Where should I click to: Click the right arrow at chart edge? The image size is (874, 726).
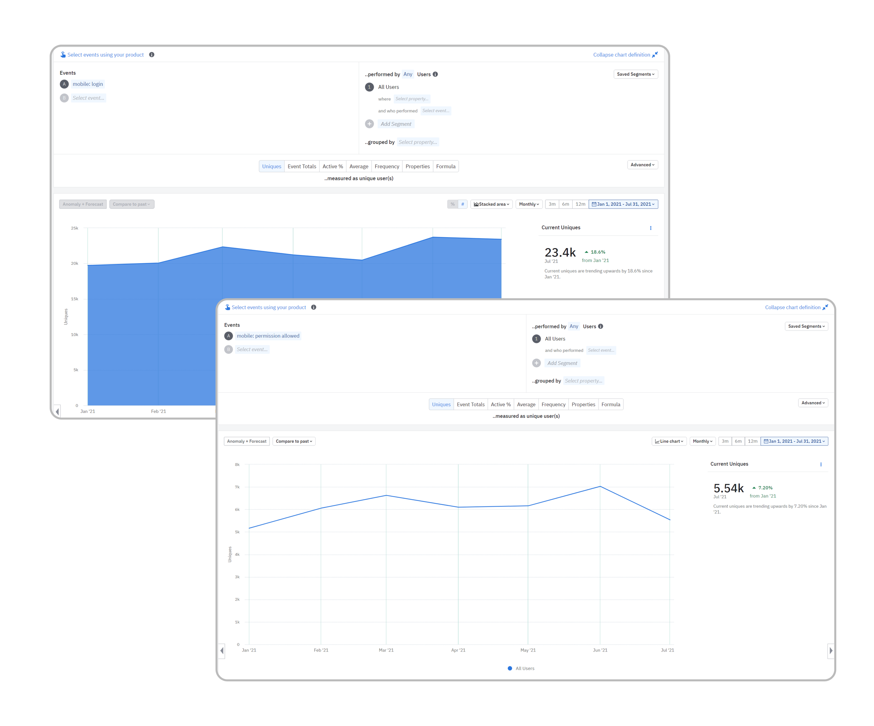pos(831,650)
